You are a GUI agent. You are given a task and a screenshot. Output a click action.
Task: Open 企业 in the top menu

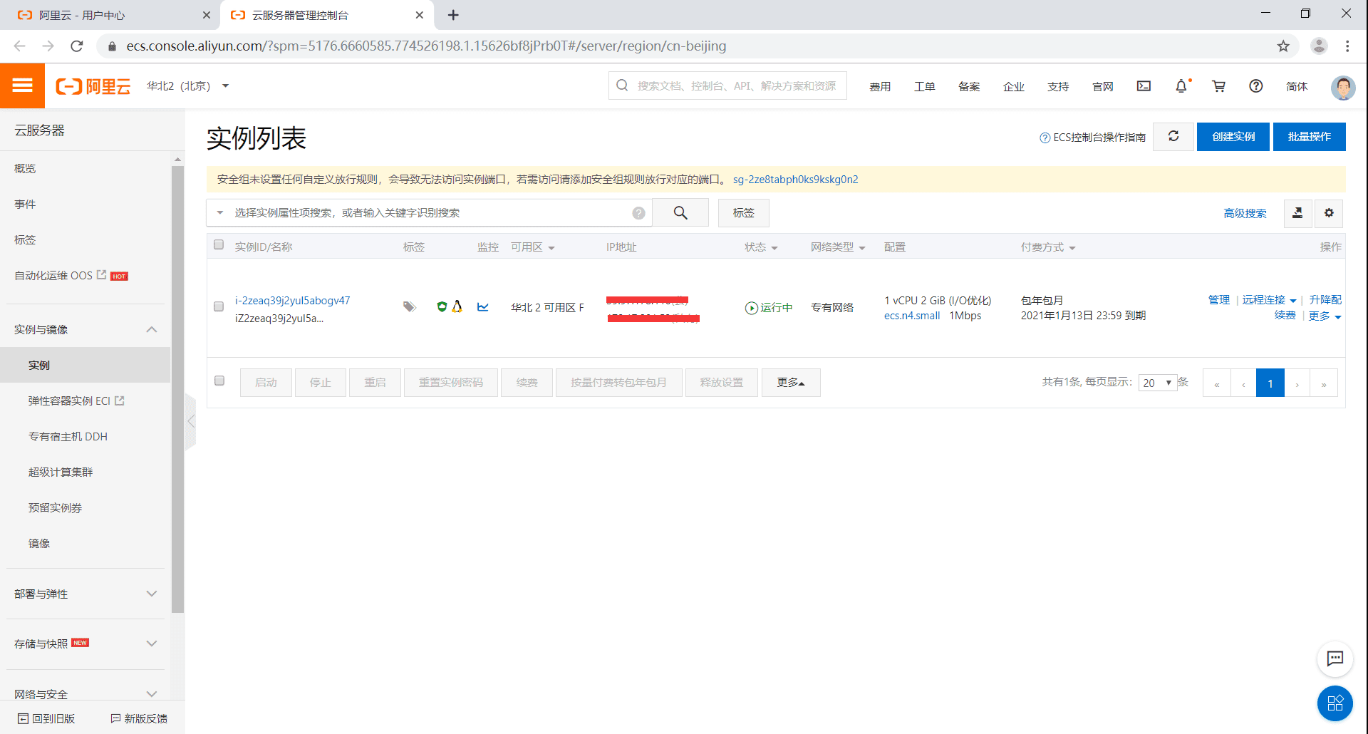pyautogui.click(x=1014, y=86)
